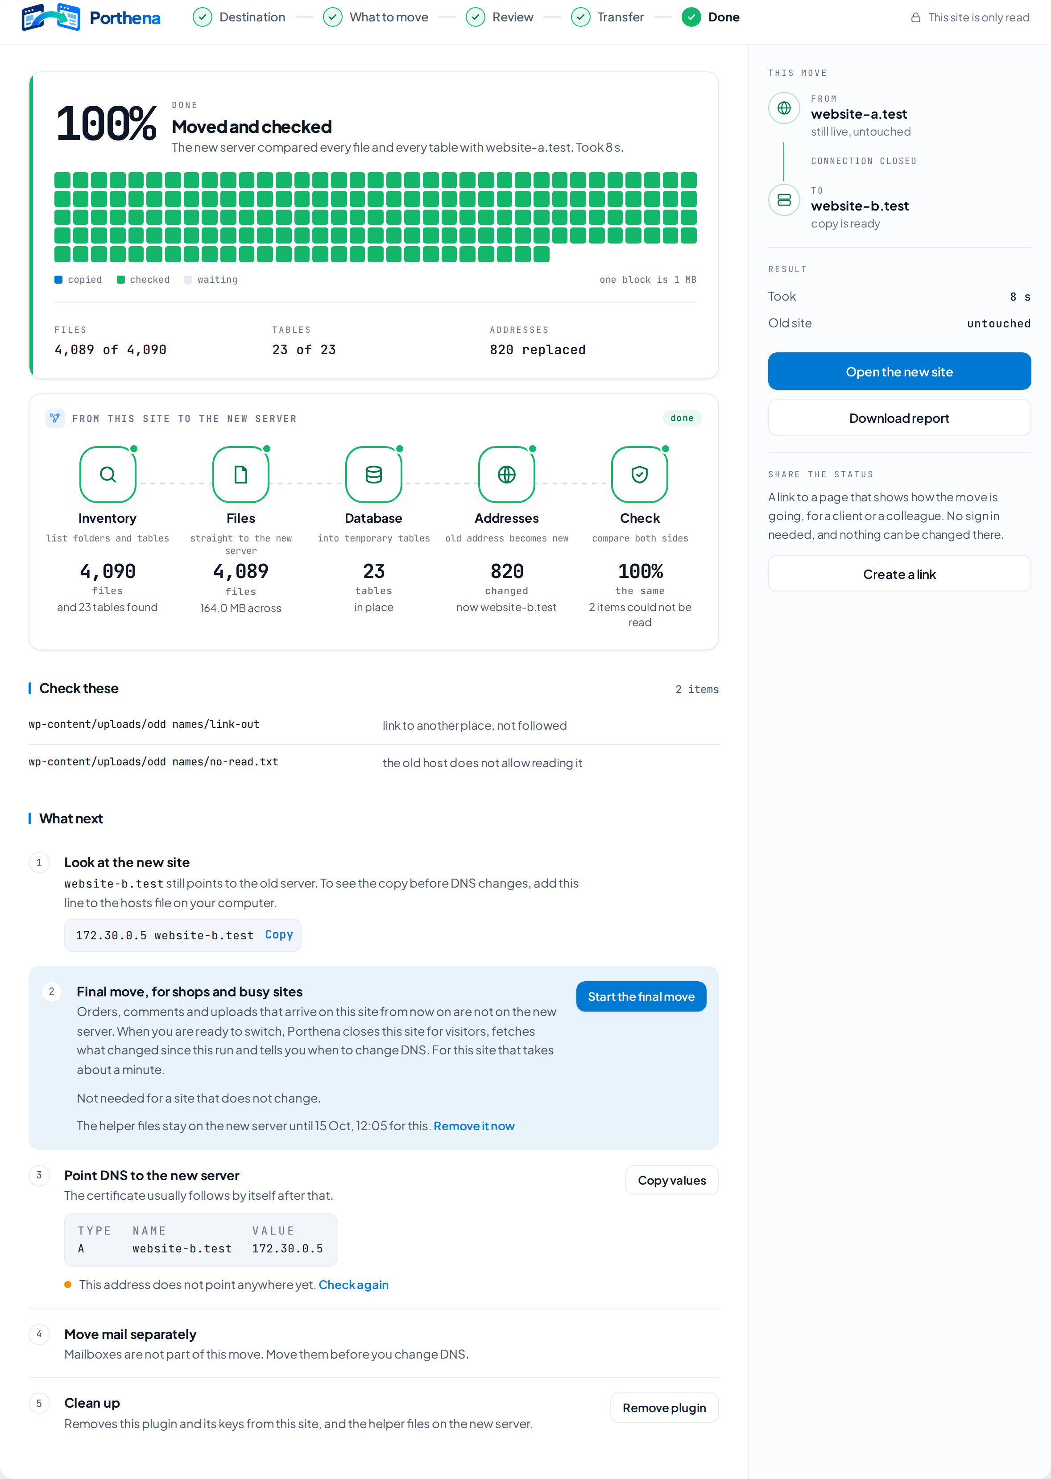Viewport: 1051px width, 1479px height.
Task: Click the Addresses globe icon
Action: (x=507, y=474)
